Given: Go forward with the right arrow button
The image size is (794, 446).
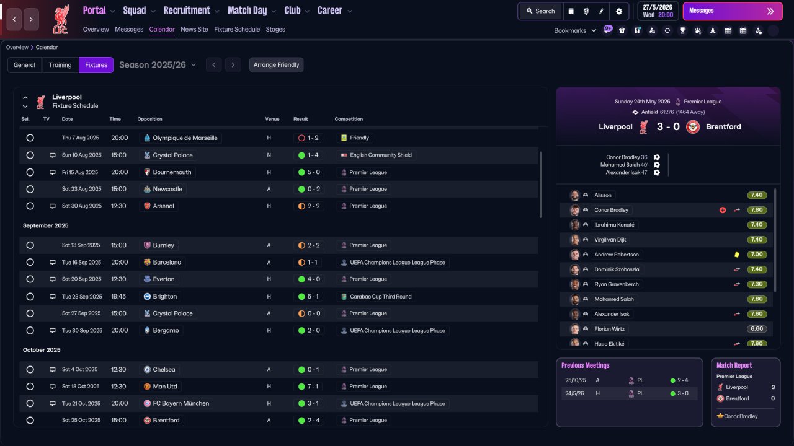Looking at the screenshot, I should [x=32, y=19].
